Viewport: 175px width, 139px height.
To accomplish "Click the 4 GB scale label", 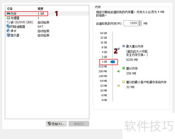I will coord(104,52).
